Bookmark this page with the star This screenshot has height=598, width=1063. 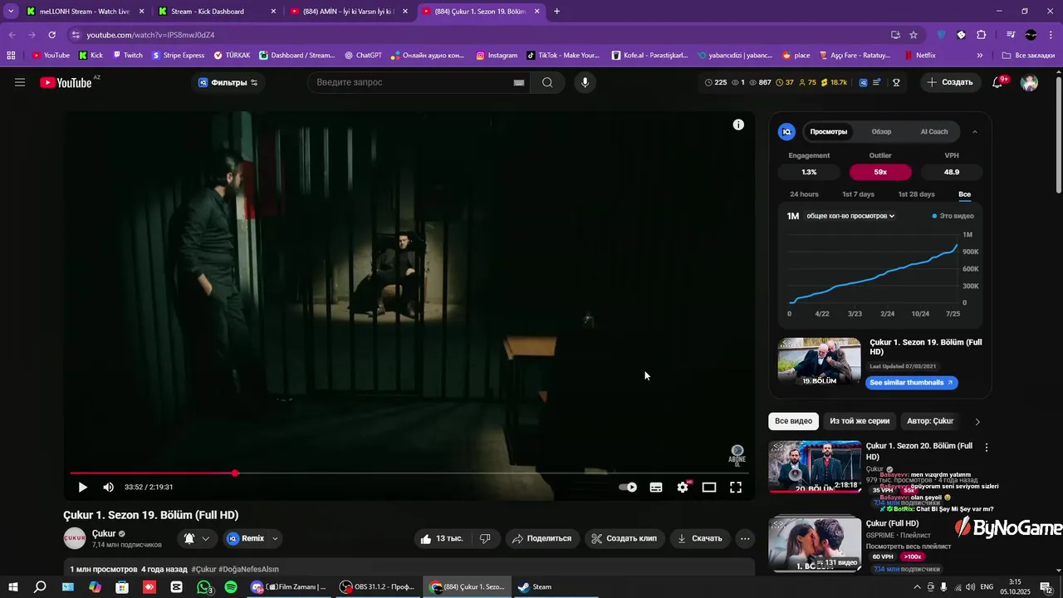914,35
